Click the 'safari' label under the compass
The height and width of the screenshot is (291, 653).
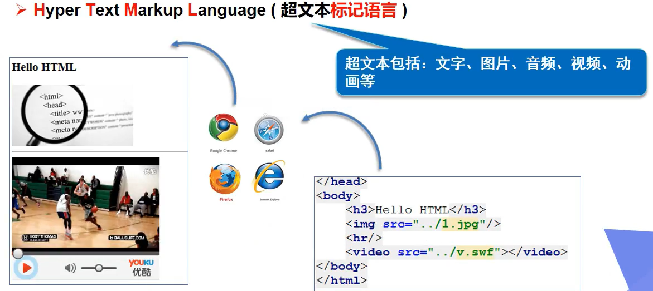270,150
